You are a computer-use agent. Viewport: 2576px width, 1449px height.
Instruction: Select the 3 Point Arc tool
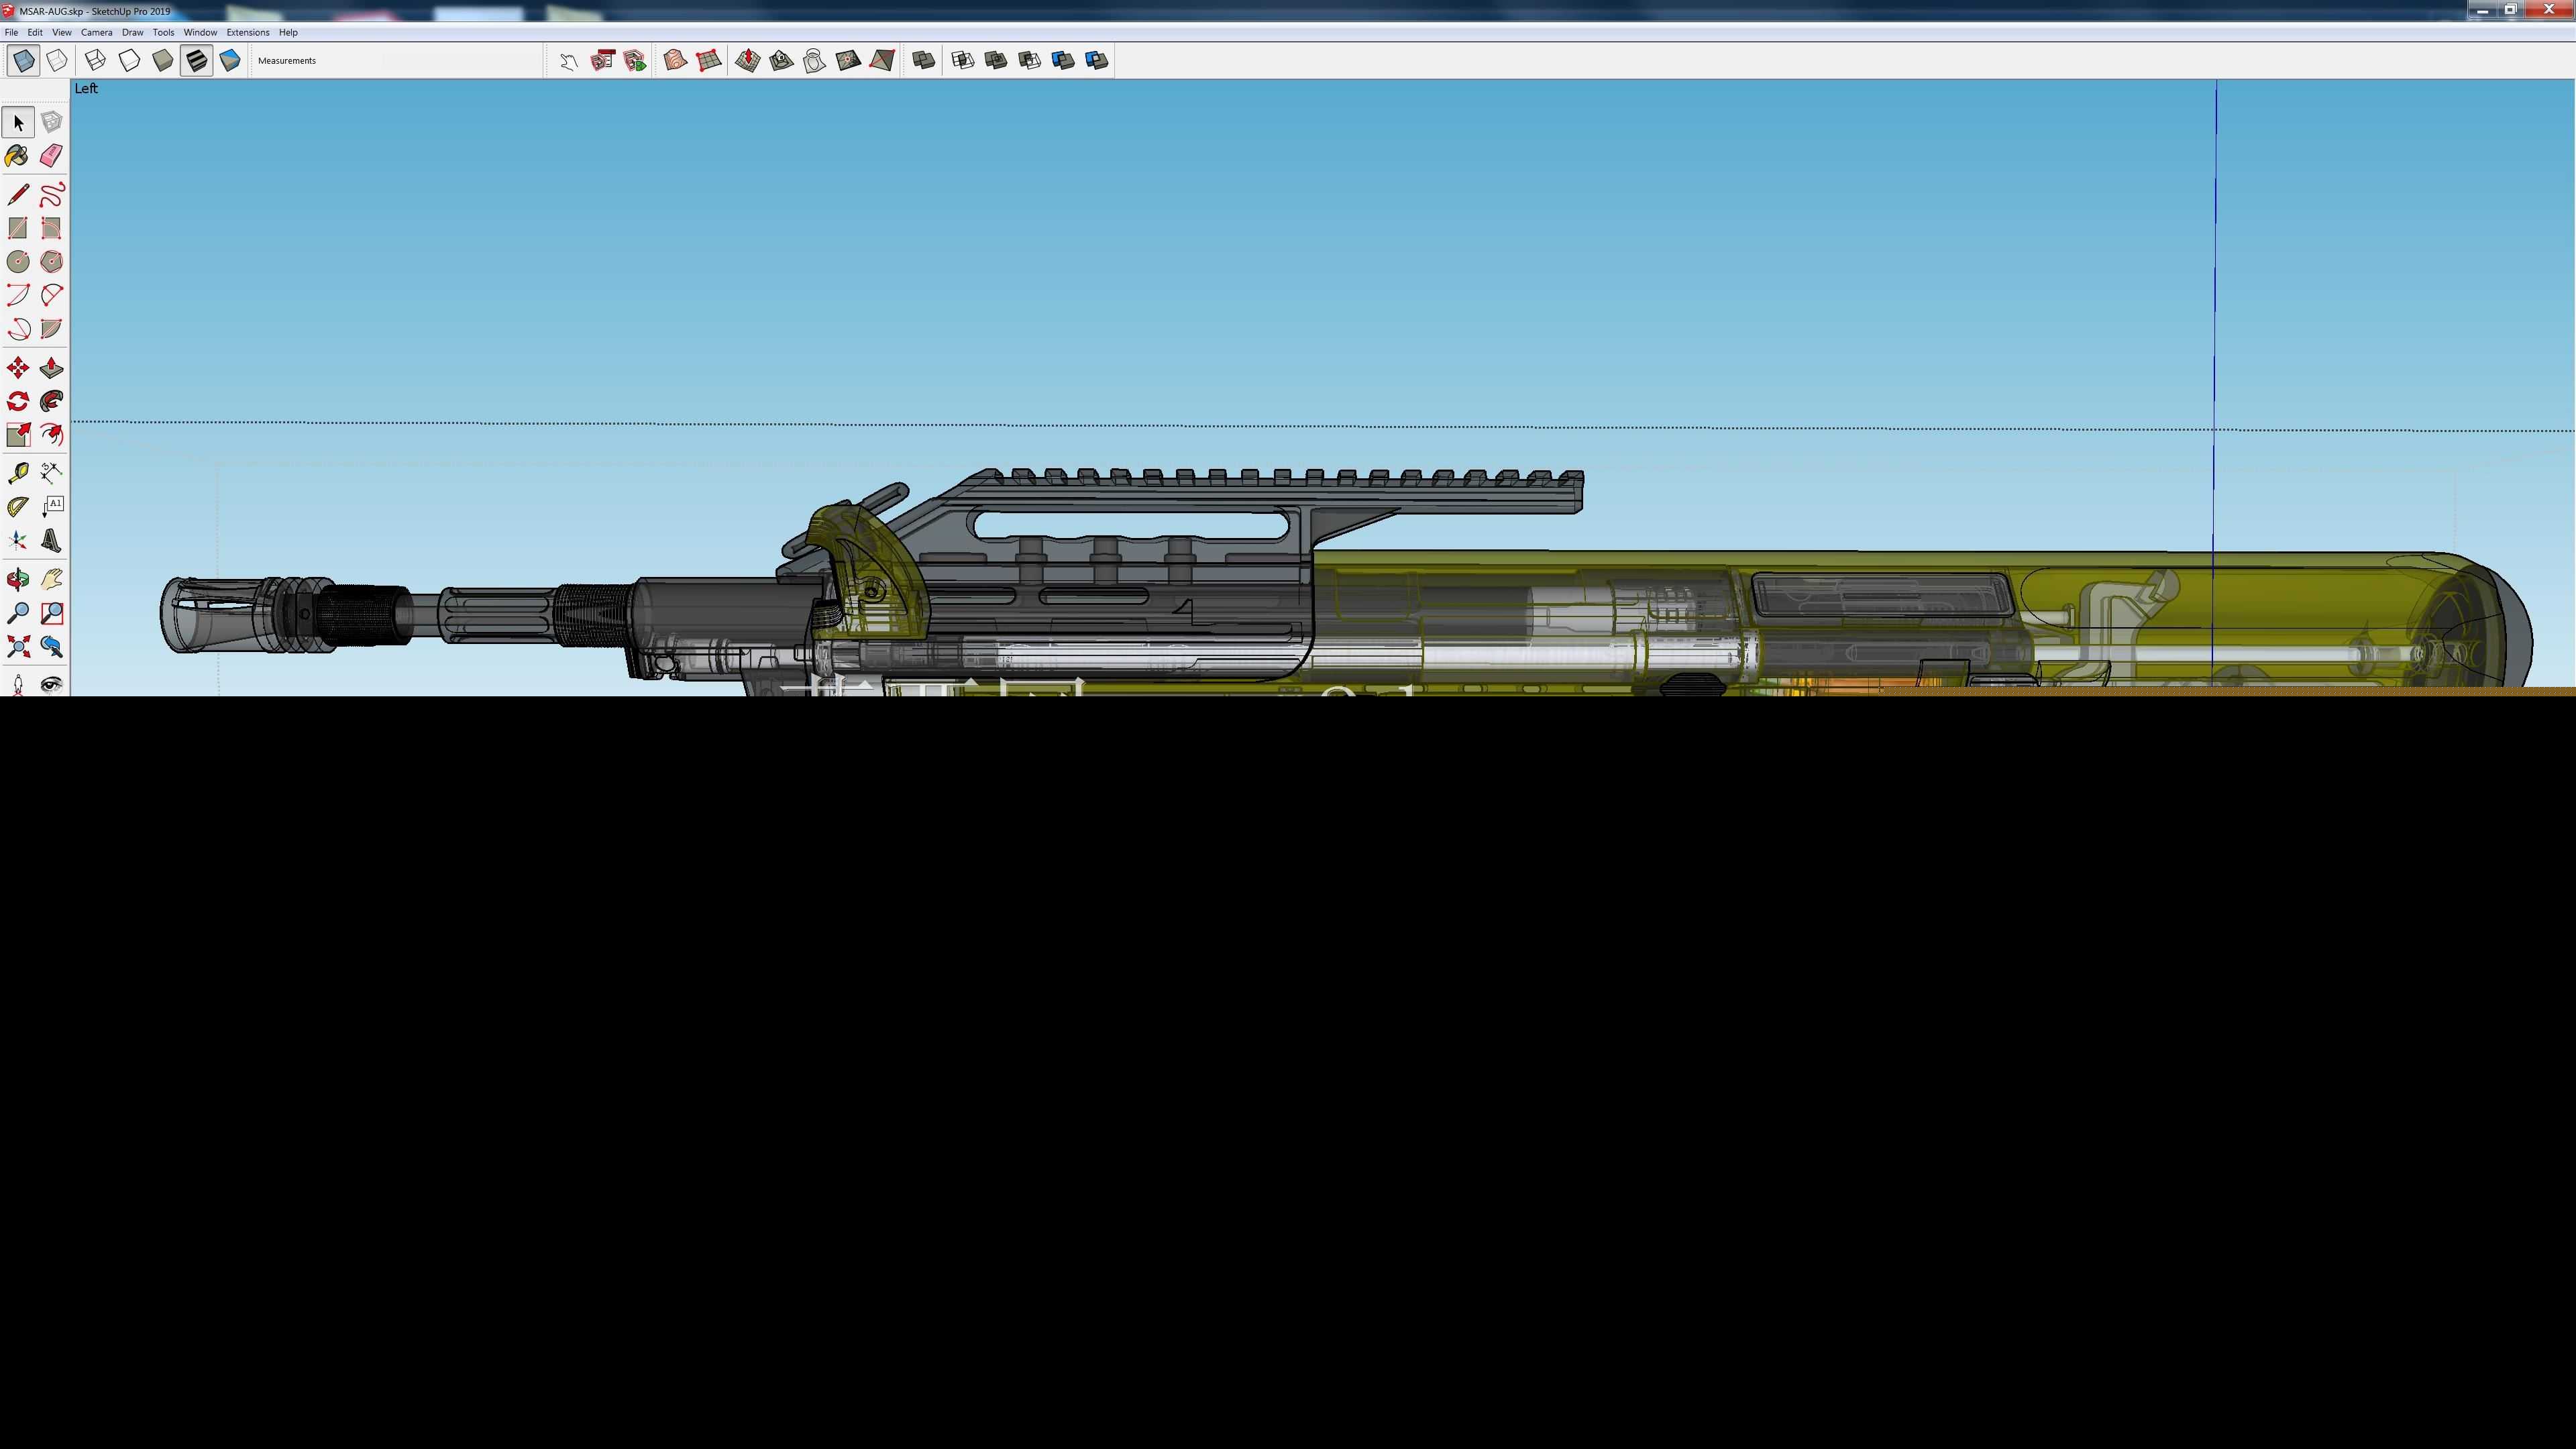click(x=18, y=329)
